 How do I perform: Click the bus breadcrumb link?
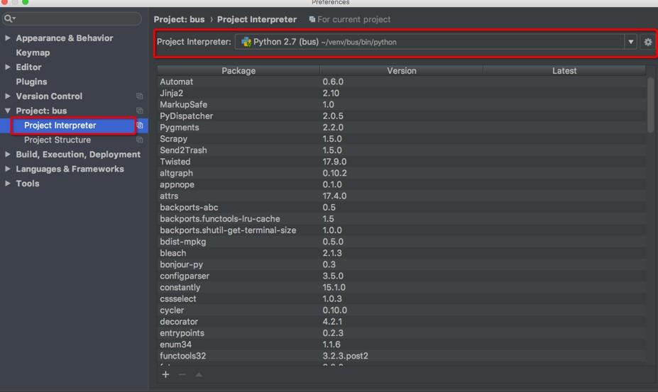(x=197, y=19)
